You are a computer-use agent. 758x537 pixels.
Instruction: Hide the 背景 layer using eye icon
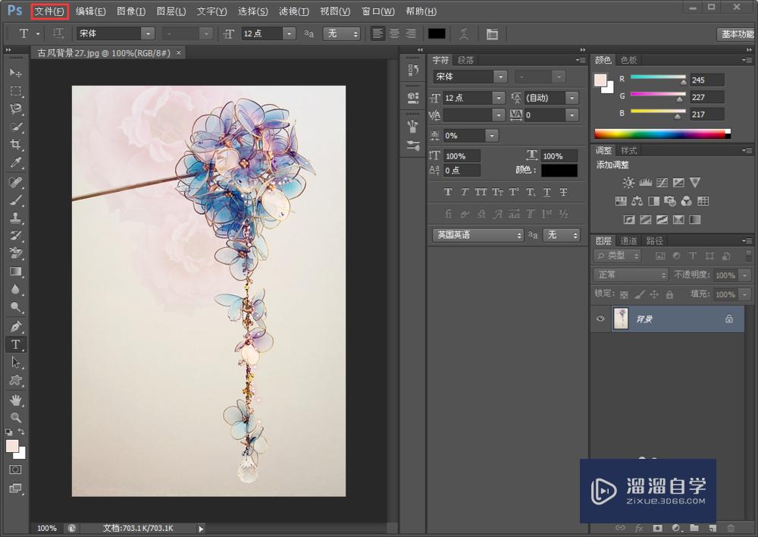tap(600, 319)
